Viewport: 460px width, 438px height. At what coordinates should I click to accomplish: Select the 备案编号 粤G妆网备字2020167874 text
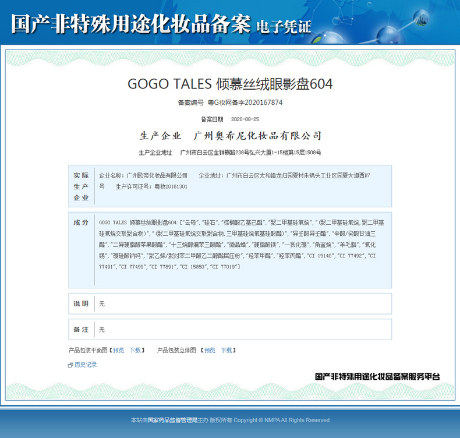tap(230, 103)
